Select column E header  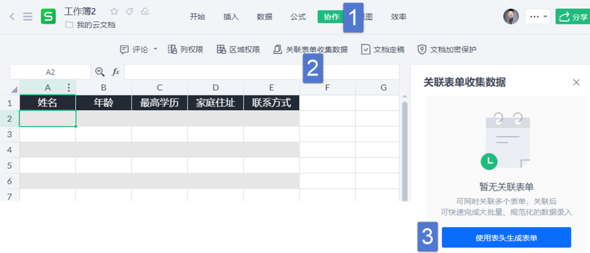272,87
